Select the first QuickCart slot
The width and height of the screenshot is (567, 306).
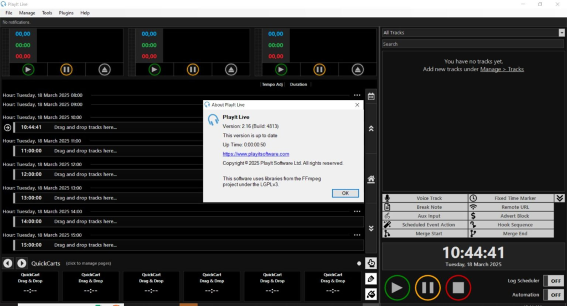tap(30, 286)
